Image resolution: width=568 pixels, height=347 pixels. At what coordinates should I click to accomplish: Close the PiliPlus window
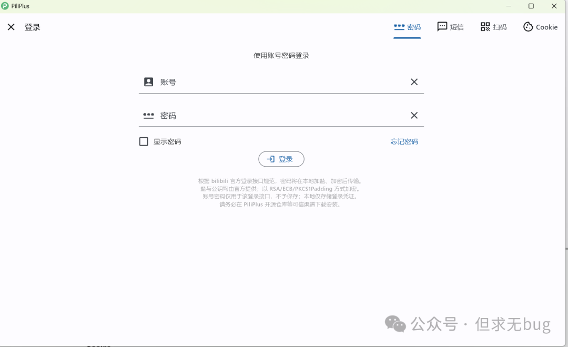pyautogui.click(x=554, y=6)
